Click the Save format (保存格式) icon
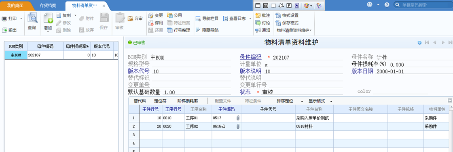This screenshot has width=453, height=152. coord(278,23)
